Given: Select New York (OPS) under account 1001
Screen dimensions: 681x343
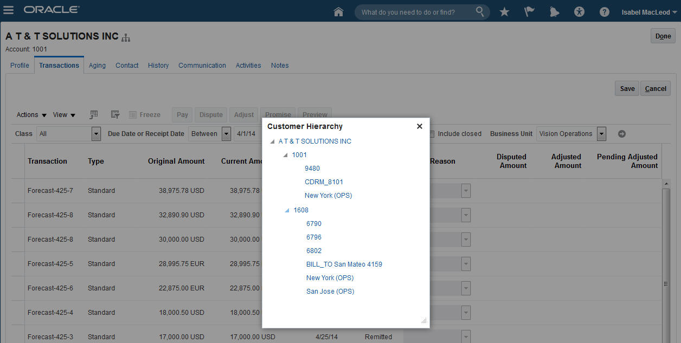Looking at the screenshot, I should [328, 196].
